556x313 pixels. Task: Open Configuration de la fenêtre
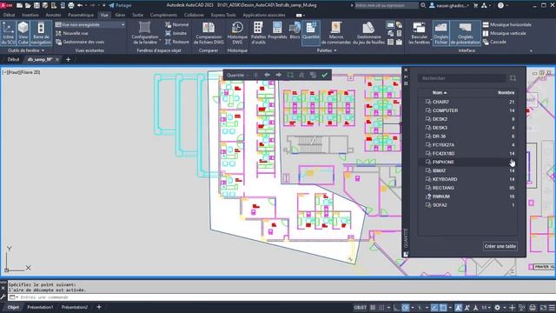tap(145, 33)
